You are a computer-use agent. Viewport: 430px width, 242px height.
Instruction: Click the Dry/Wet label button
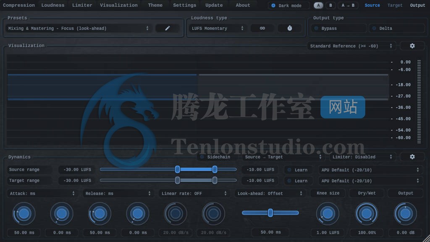[367, 193]
